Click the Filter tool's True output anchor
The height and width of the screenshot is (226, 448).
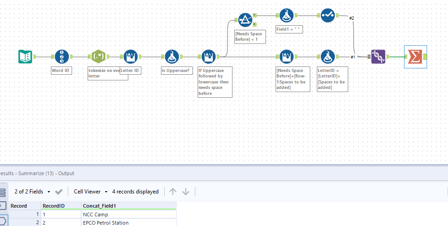(254, 15)
